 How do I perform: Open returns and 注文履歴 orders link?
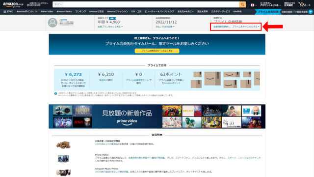289,4
